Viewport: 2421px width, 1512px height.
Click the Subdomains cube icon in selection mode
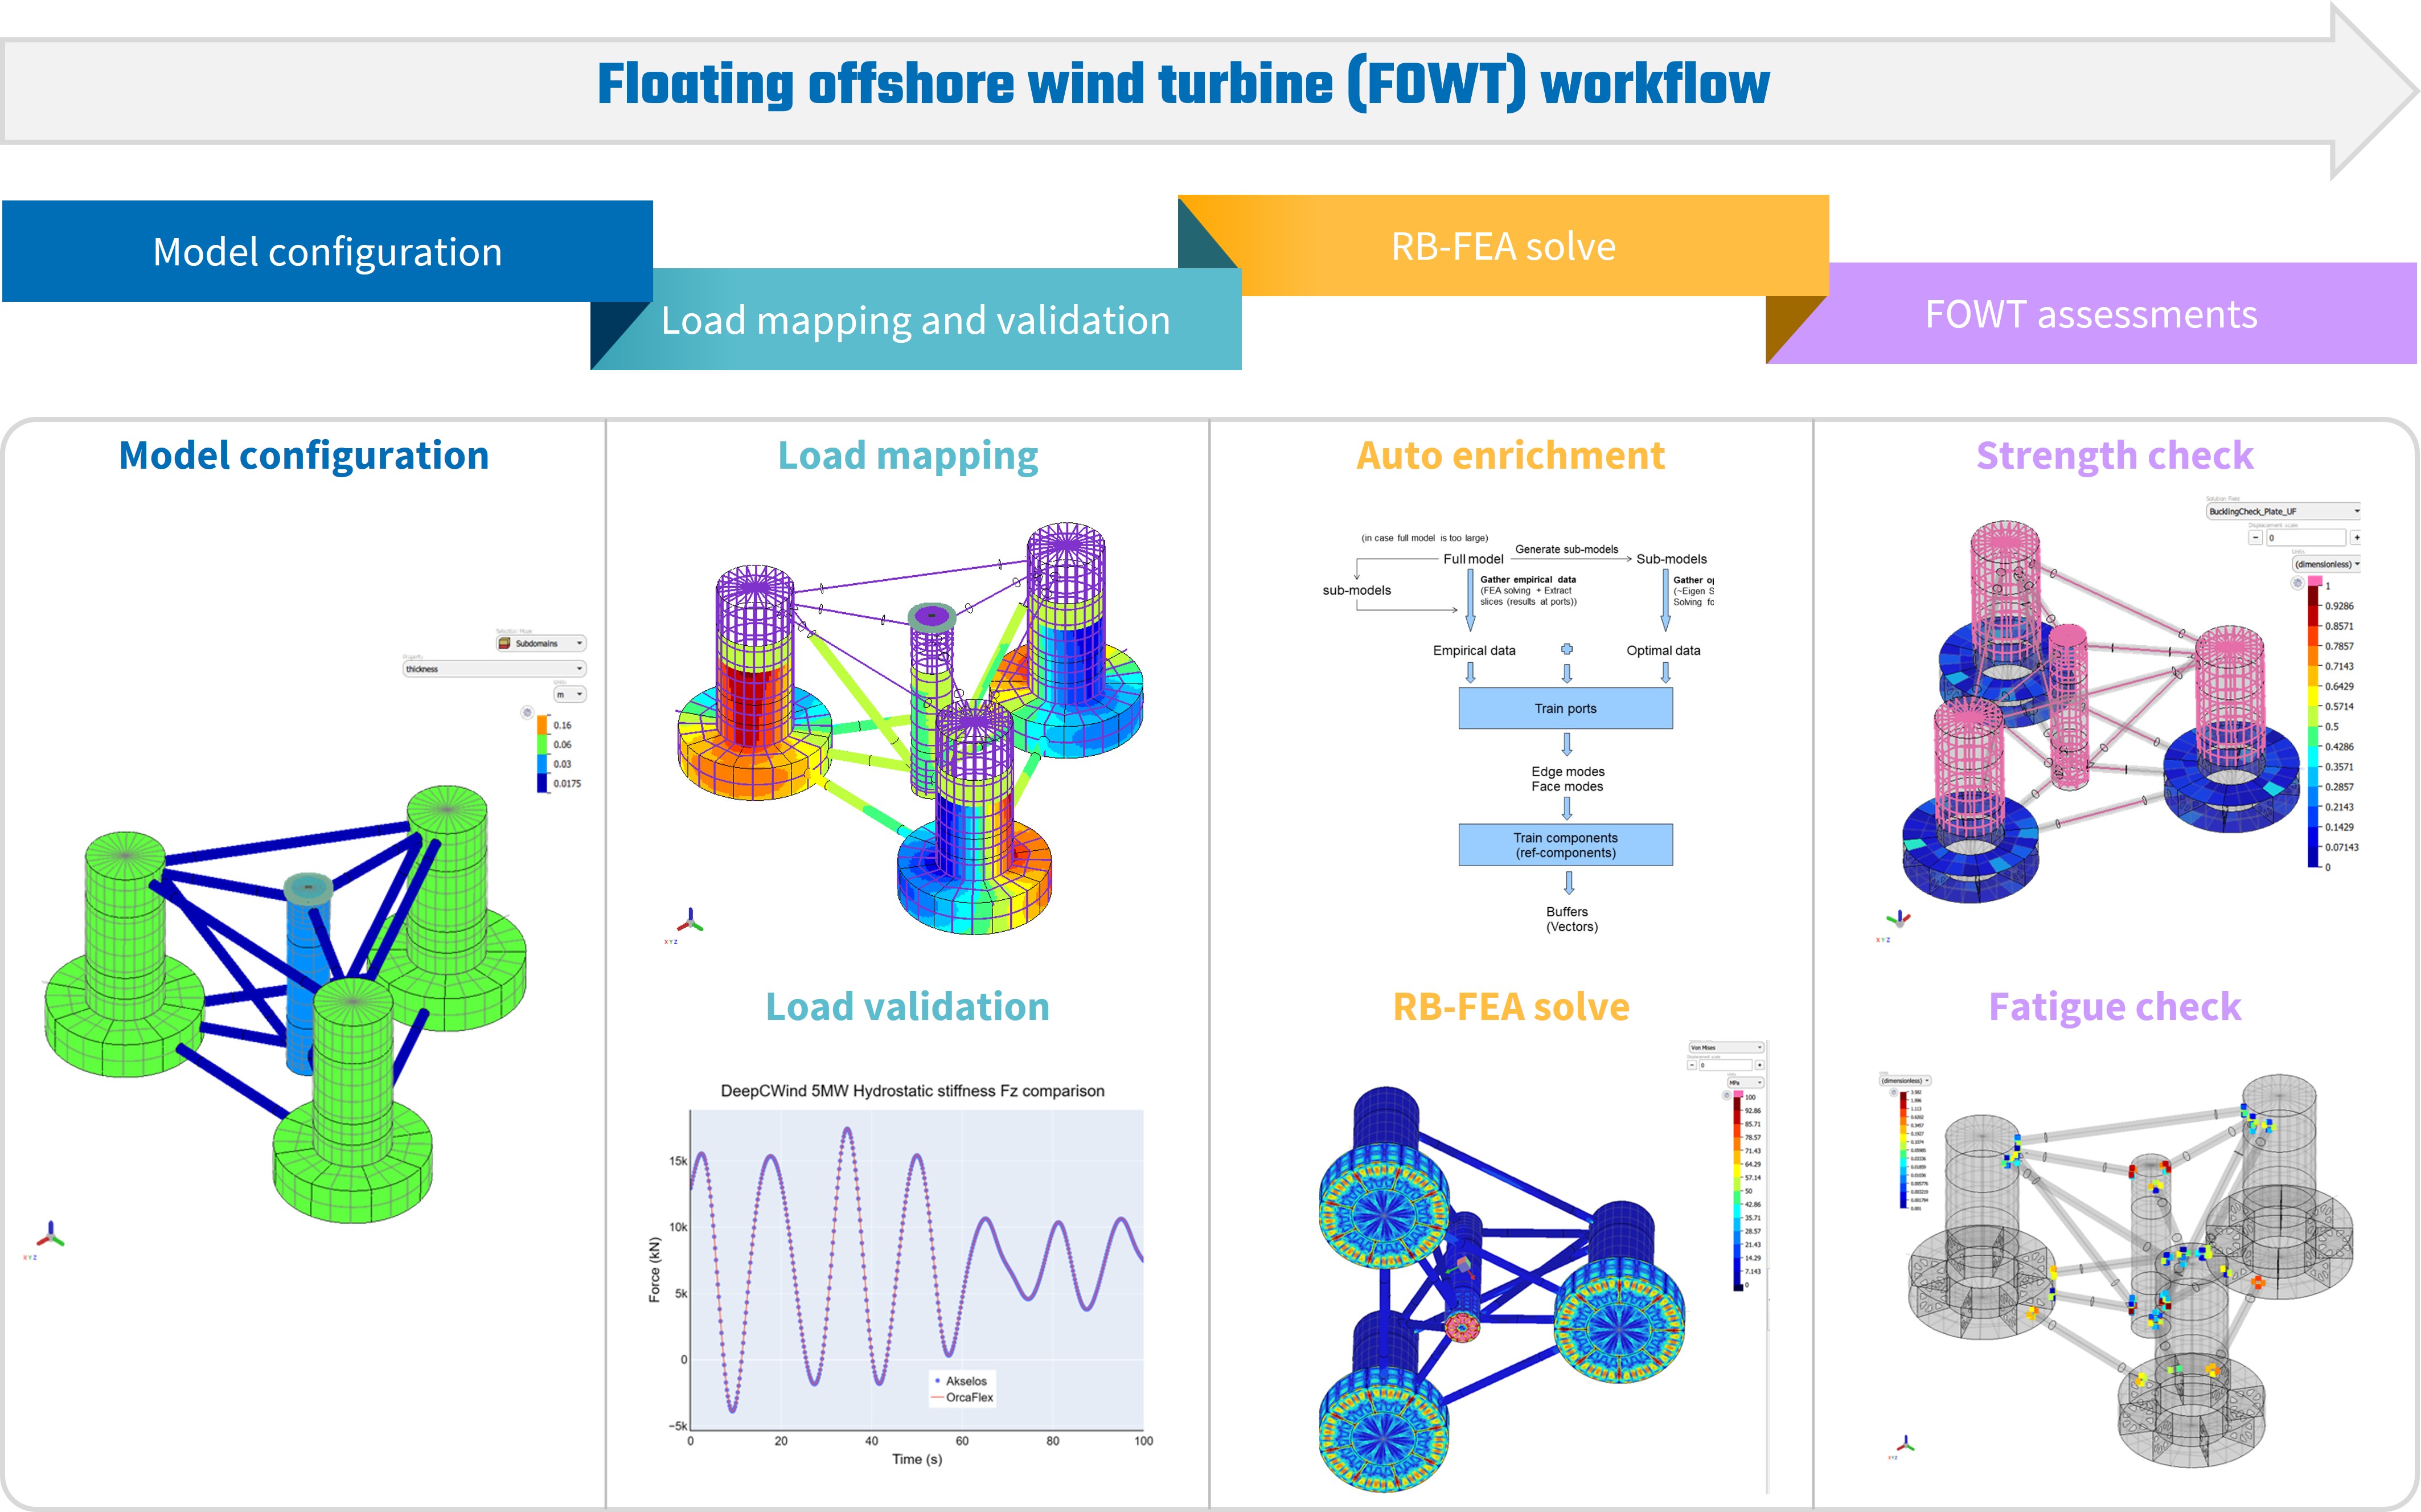(x=505, y=643)
